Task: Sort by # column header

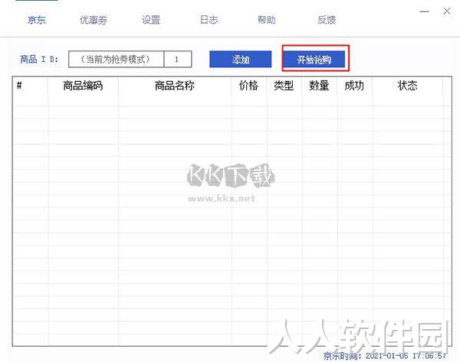Action: (30, 86)
